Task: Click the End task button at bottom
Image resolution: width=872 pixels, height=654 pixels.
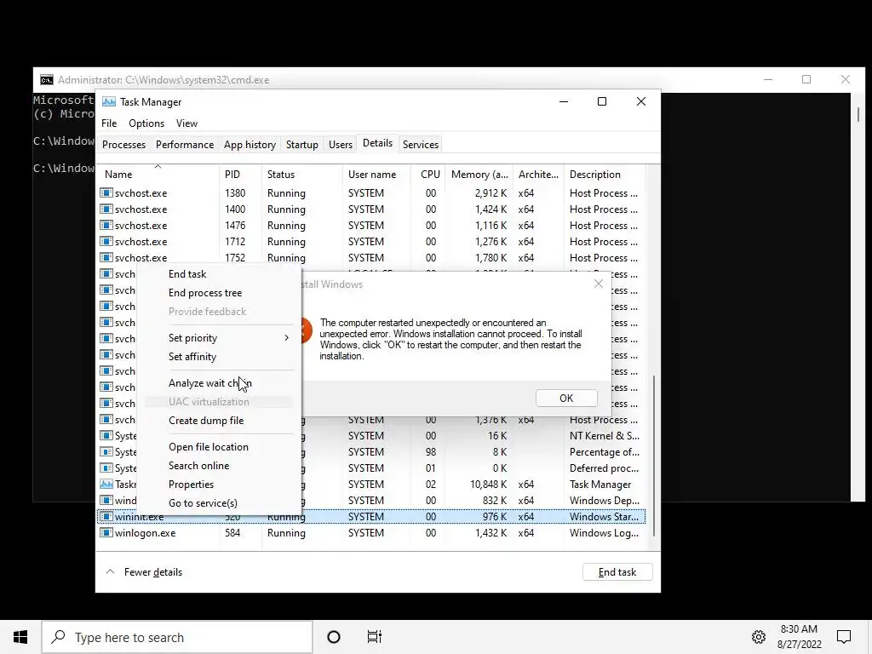Action: 617,571
